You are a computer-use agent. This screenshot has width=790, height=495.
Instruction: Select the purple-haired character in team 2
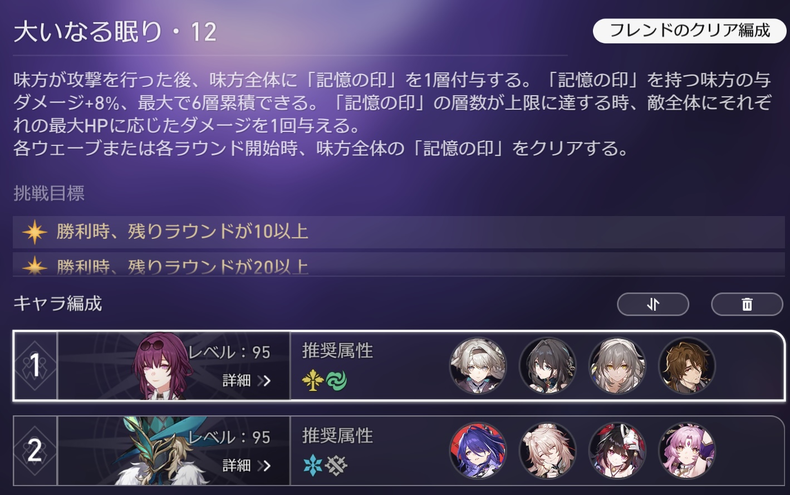point(478,451)
